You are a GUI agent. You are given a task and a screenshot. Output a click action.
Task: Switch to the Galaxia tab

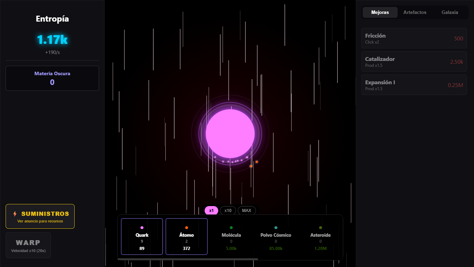click(x=450, y=12)
